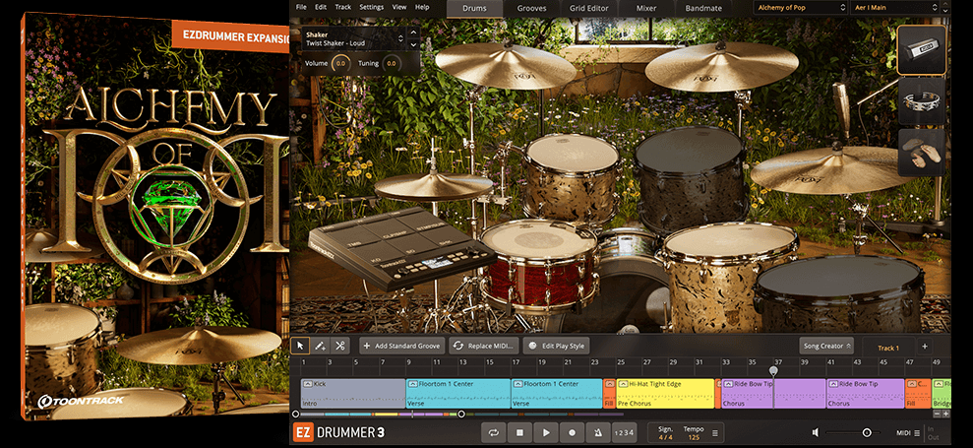The width and height of the screenshot is (973, 448).
Task: Open the signature and tempo menu
Action: (714, 433)
